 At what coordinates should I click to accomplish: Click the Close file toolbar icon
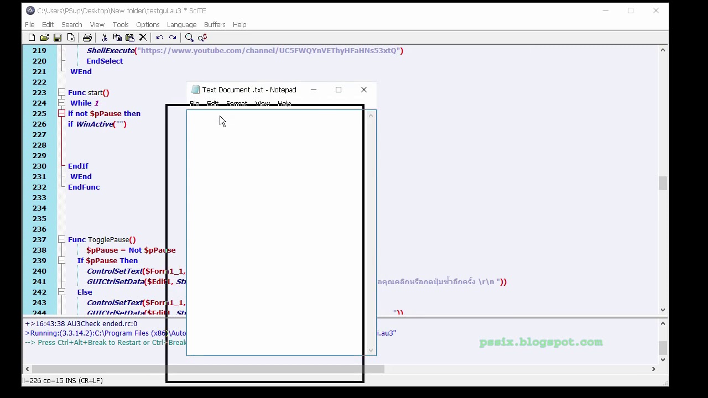tap(71, 38)
